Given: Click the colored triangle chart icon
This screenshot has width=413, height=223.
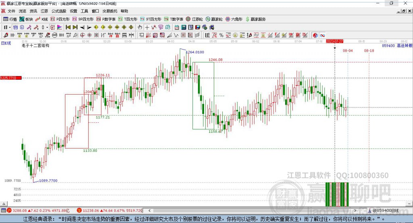Looking at the screenshot, I should click(x=60, y=27).
